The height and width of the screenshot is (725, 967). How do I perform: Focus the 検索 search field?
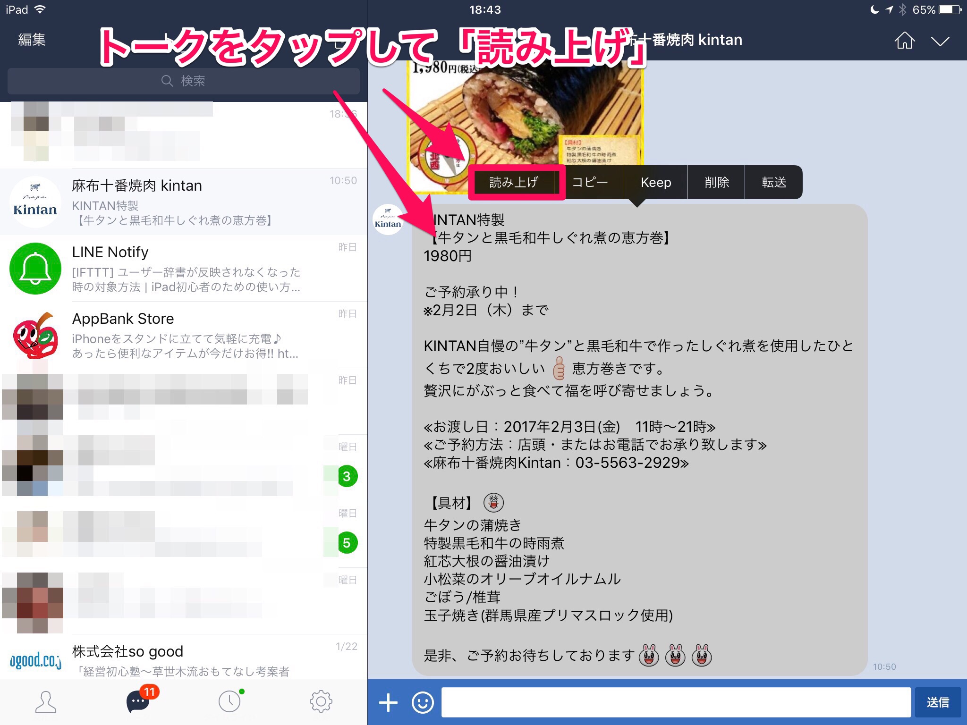(x=183, y=81)
